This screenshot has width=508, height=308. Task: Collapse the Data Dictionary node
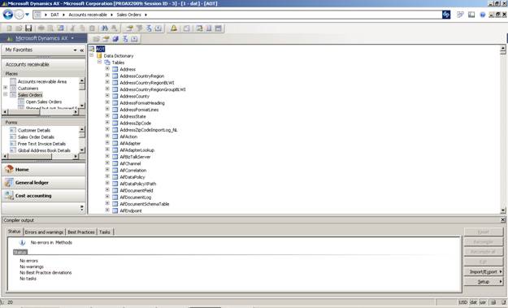[91, 55]
